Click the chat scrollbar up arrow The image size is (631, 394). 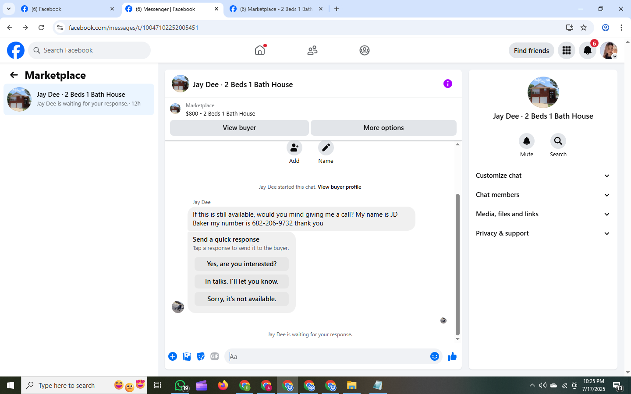[x=457, y=144]
